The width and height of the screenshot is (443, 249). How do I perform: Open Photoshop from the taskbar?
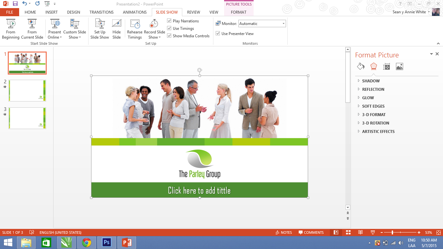(106, 243)
